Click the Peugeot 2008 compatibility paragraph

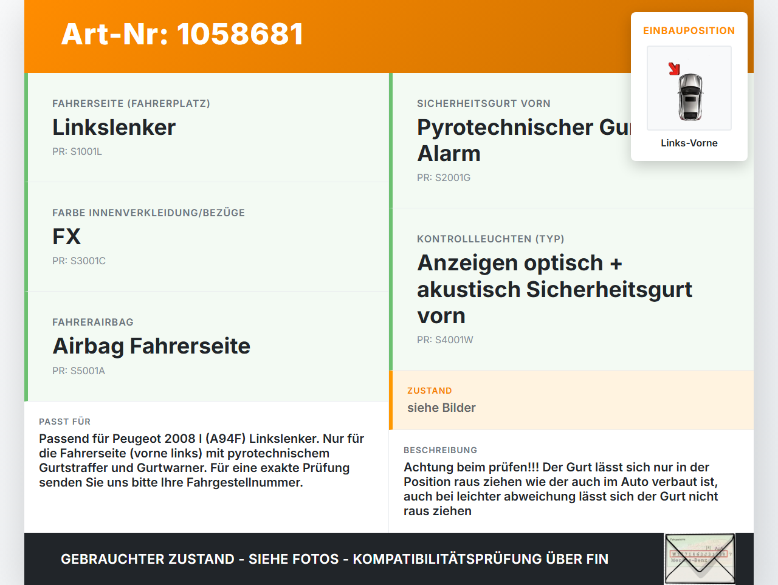[x=202, y=460]
